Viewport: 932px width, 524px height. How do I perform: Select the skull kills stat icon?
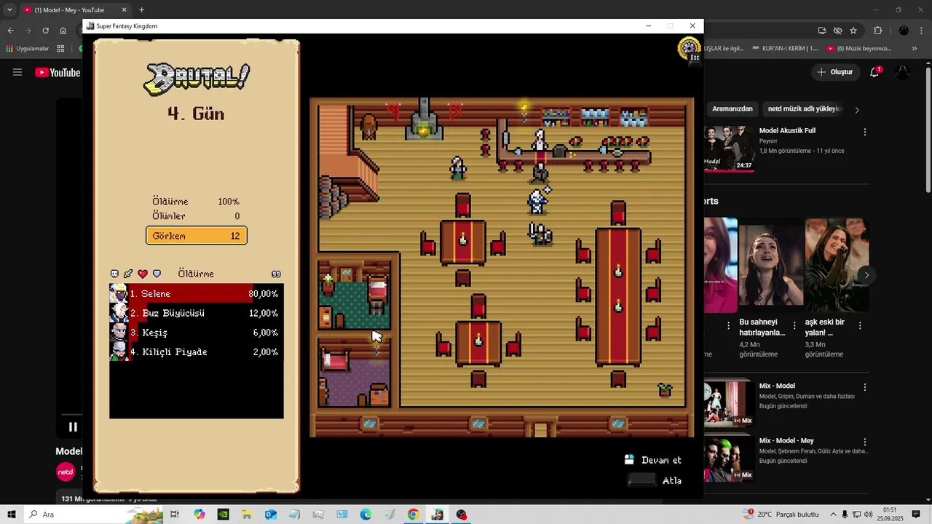pos(114,274)
